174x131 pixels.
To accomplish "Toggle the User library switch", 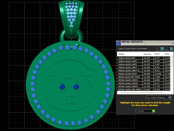I will 169,49.
